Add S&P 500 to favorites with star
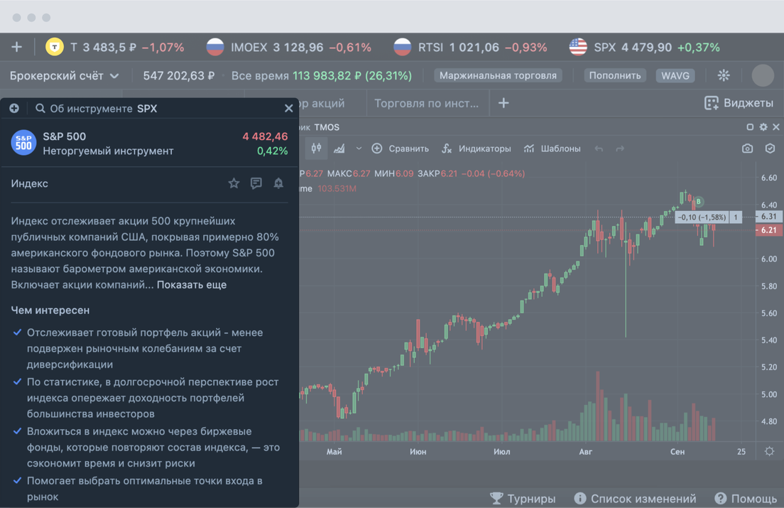The width and height of the screenshot is (784, 508). click(x=234, y=183)
